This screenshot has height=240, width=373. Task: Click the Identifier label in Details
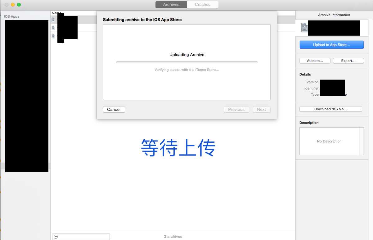pos(312,88)
